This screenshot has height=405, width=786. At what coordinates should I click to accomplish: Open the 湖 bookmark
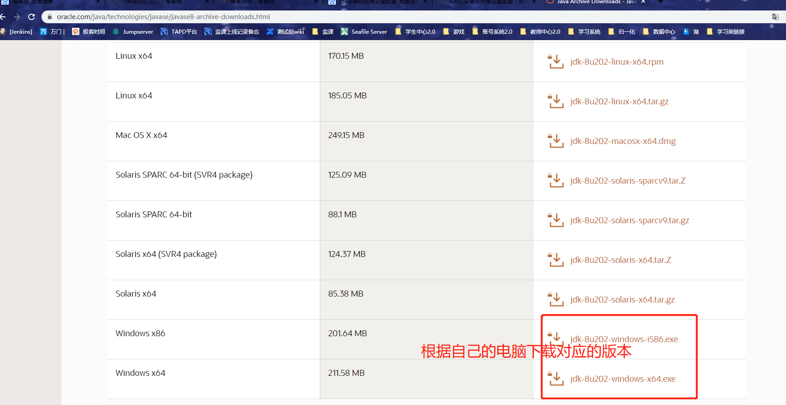(x=691, y=31)
